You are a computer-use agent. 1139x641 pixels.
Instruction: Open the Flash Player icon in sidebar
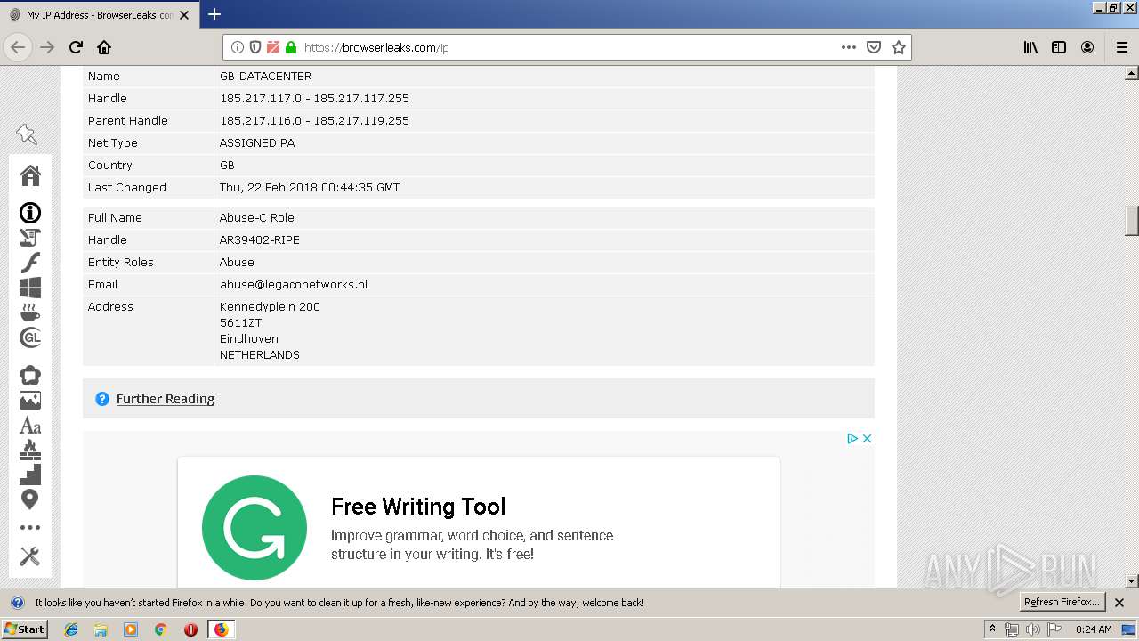pyautogui.click(x=30, y=263)
